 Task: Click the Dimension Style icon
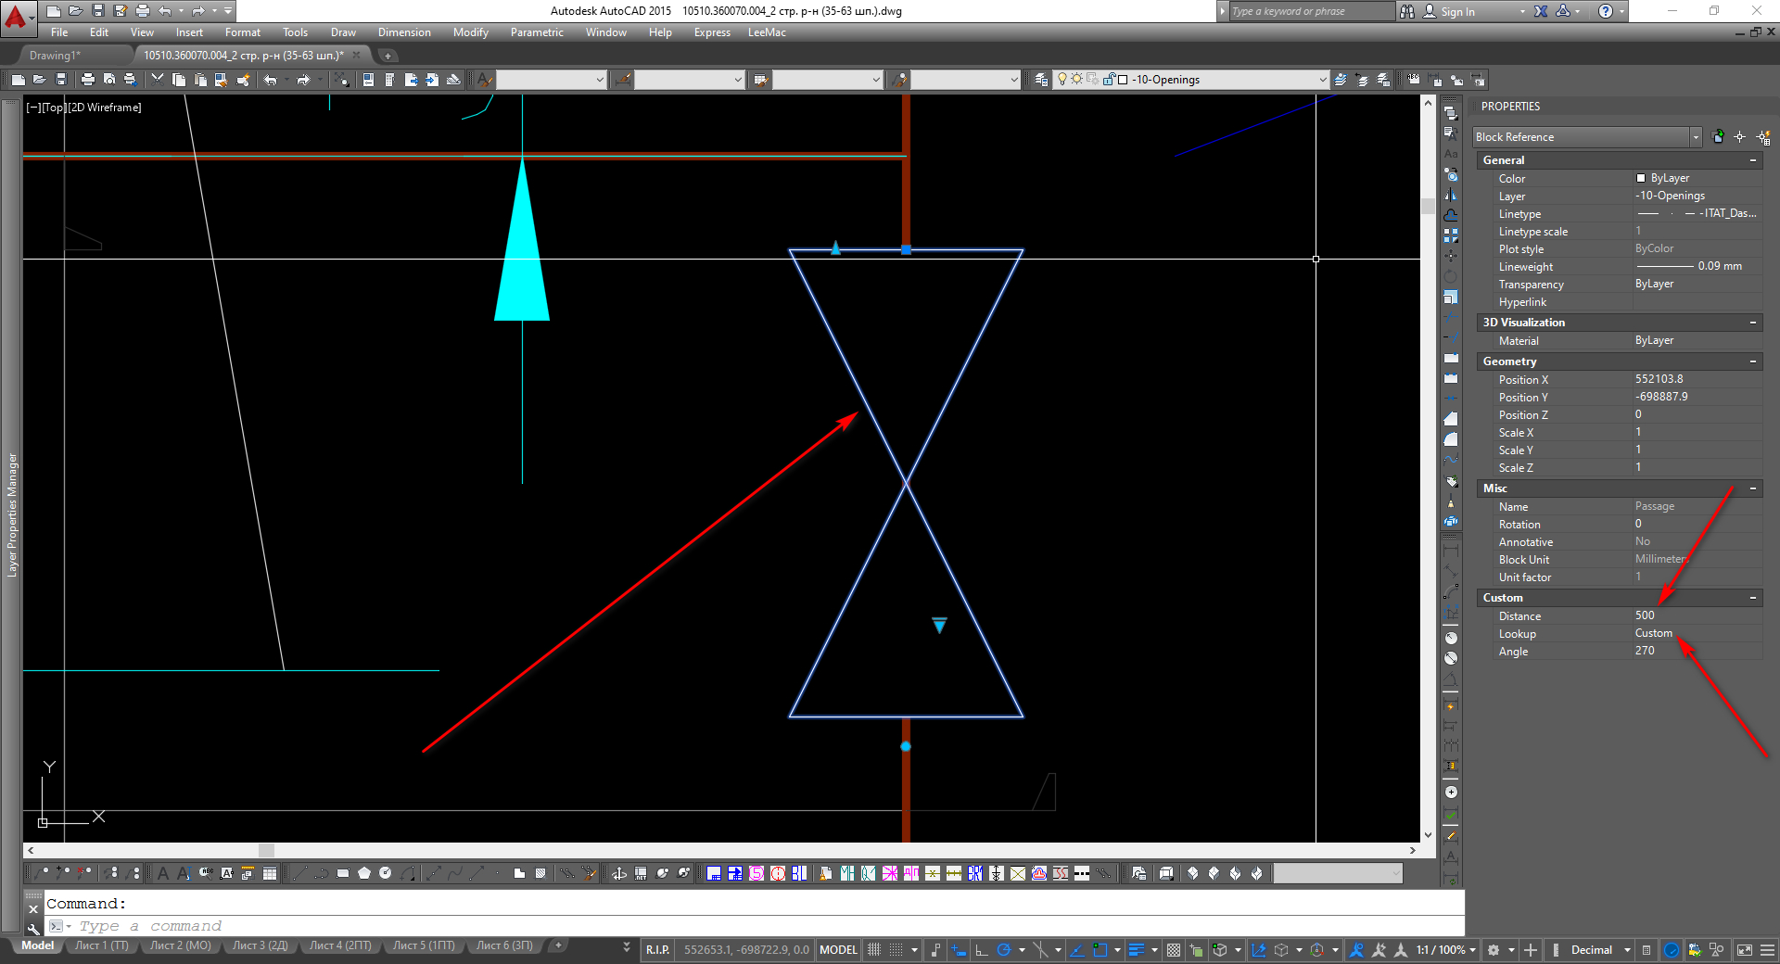point(622,80)
